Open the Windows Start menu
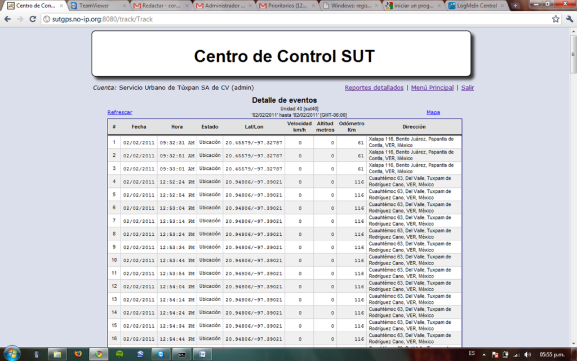Viewport: 577px width, 361px height. 12,354
